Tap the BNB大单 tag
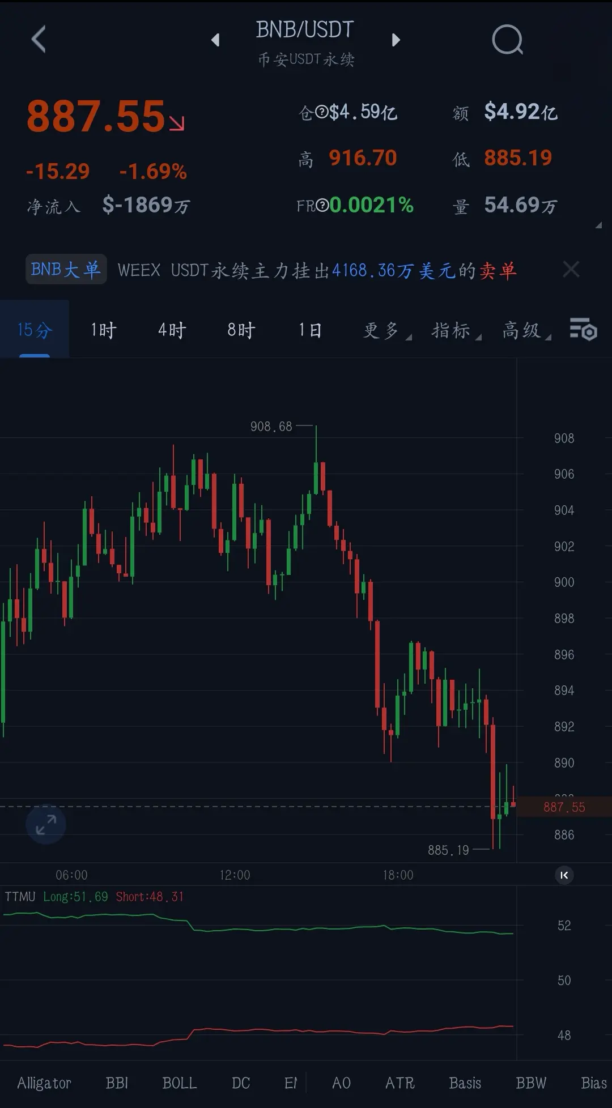612x1108 pixels. [x=66, y=270]
